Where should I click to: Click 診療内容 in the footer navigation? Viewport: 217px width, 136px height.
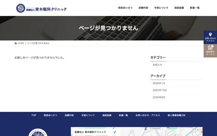tap(69, 115)
